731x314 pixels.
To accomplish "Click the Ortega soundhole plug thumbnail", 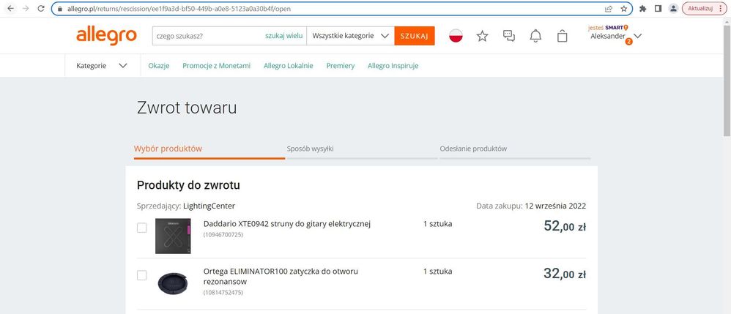I will point(173,283).
